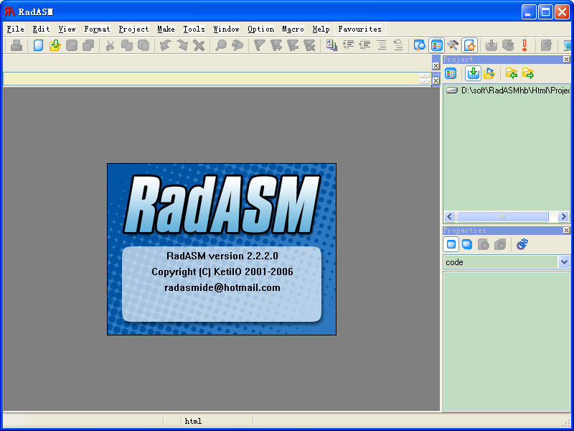Click the refresh gear icon in Properties
This screenshot has width=574, height=431.
pyautogui.click(x=522, y=244)
